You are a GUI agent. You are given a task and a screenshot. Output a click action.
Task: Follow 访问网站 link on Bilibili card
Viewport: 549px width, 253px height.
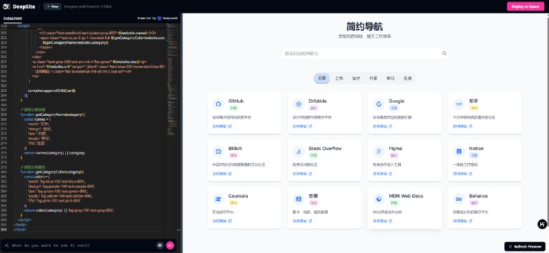coord(222,173)
